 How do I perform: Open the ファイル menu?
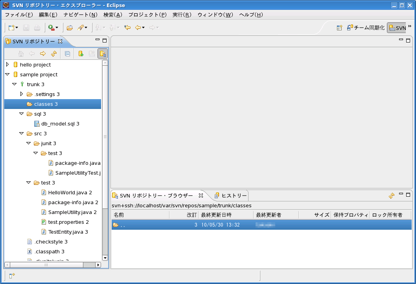19,15
